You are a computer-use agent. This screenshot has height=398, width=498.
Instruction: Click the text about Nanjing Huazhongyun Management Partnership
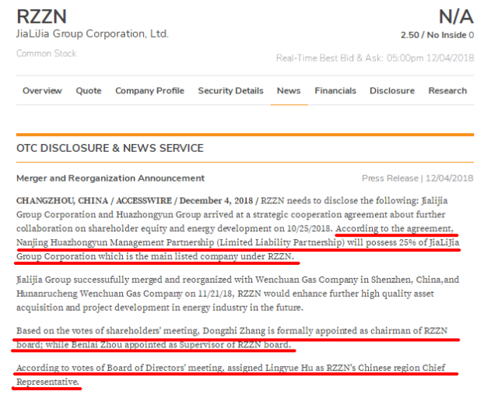tap(238, 242)
